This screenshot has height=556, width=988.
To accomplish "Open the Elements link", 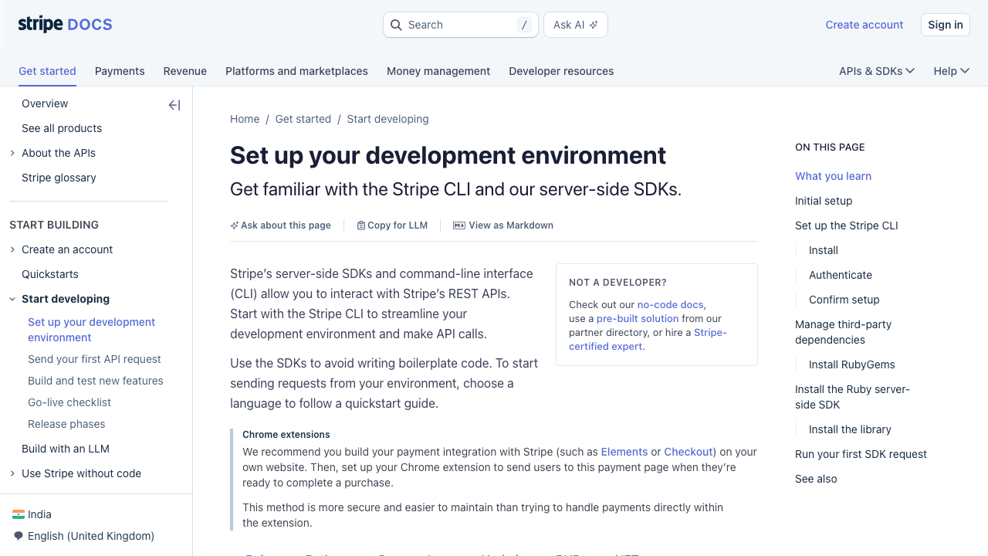I will [x=624, y=452].
